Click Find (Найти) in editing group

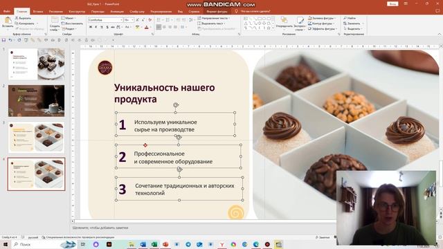pyautogui.click(x=350, y=18)
